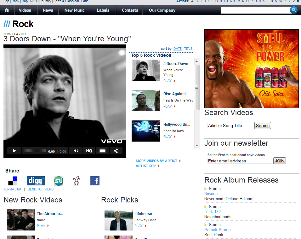Open the Rise Against artist title link
The image size is (301, 239).
click(174, 94)
